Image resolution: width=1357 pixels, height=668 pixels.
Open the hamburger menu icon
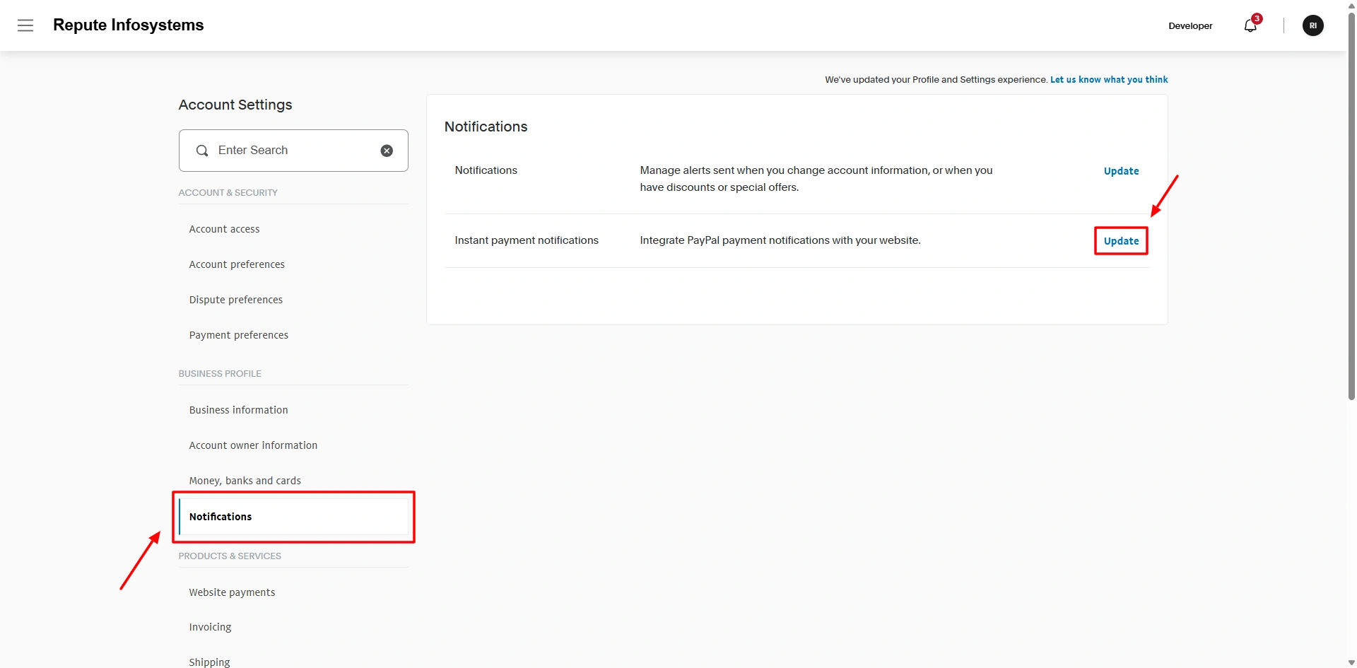point(25,25)
